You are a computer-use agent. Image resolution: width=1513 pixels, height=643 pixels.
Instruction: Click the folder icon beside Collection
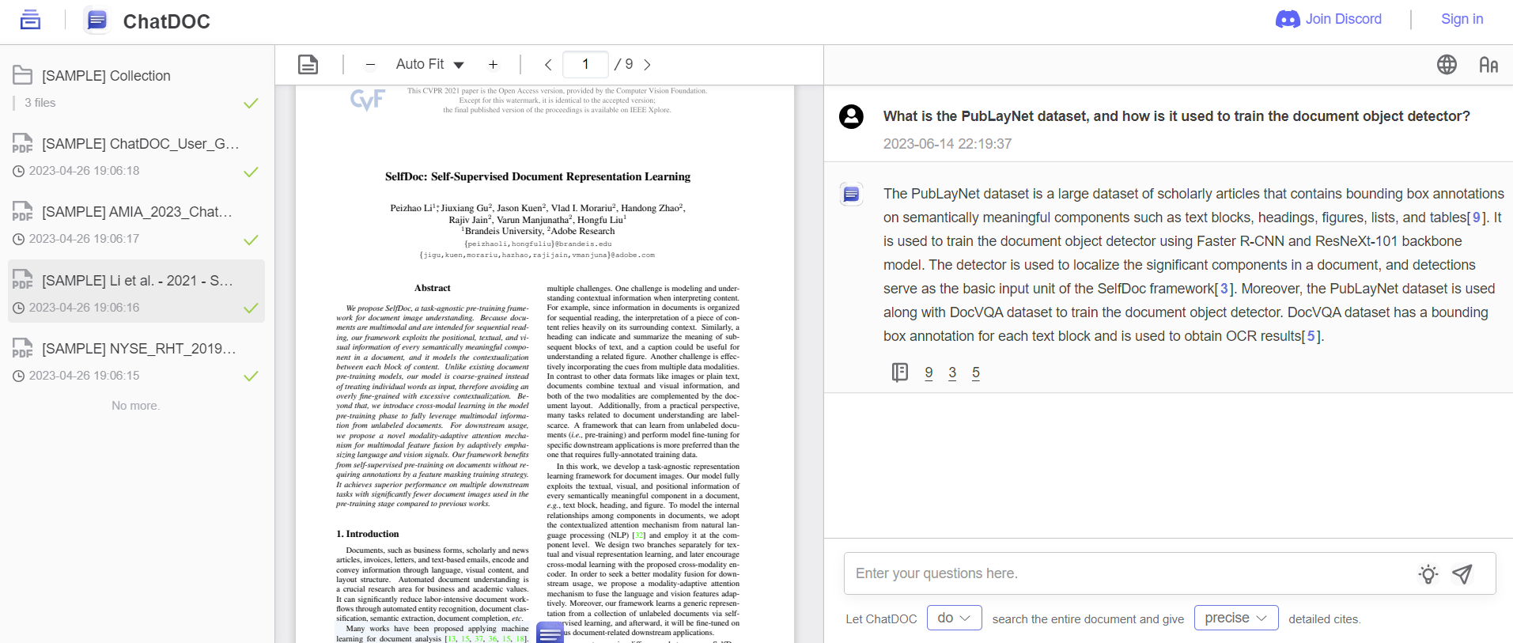23,75
